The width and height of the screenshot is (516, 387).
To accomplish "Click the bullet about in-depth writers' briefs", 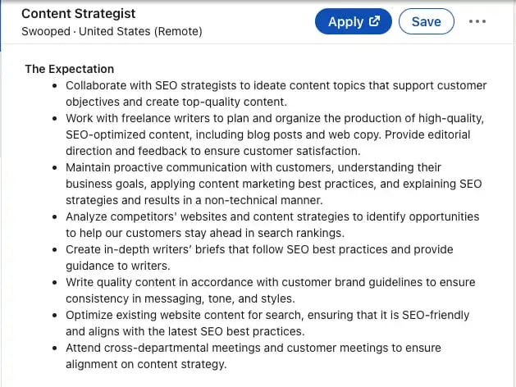I will coord(259,249).
